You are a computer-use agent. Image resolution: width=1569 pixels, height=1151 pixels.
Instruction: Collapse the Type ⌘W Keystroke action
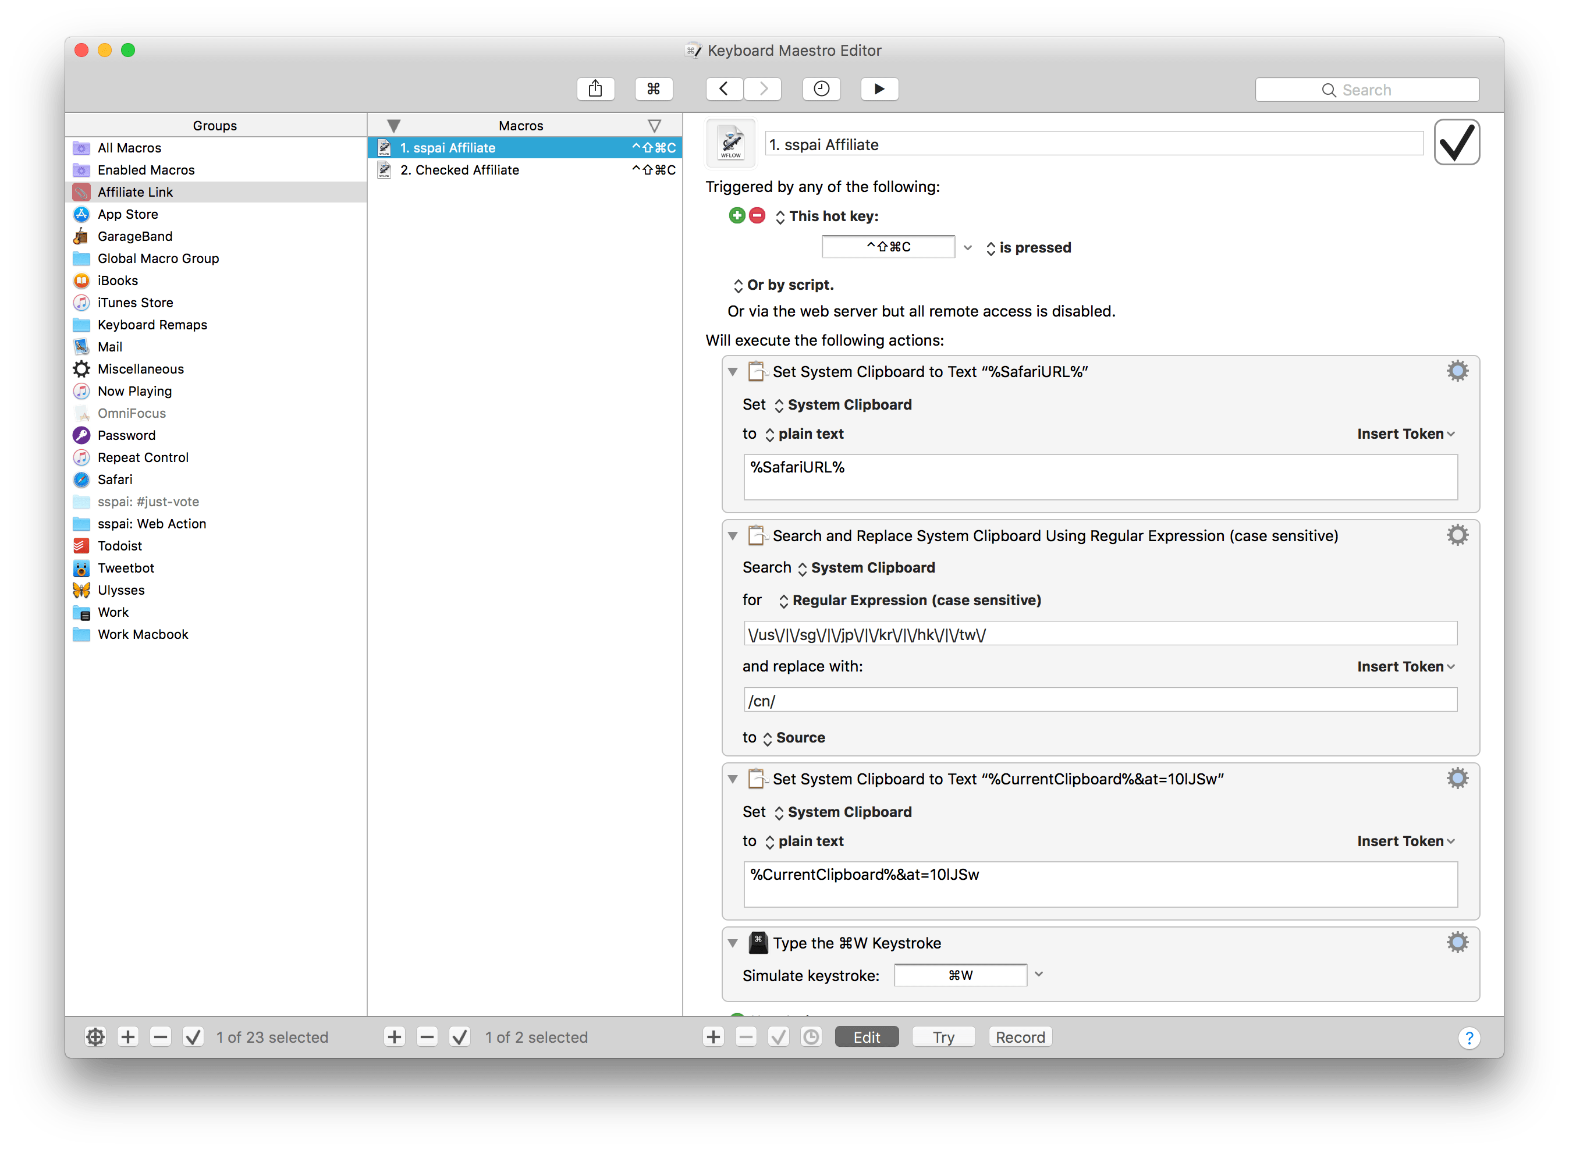(733, 943)
